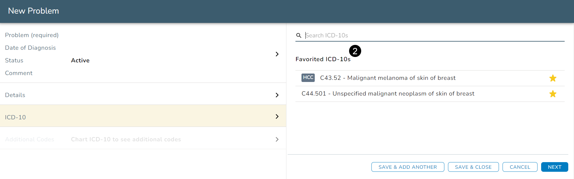Focus the Search ICD-10s field
Screen dimensions: 574x179
(422, 36)
